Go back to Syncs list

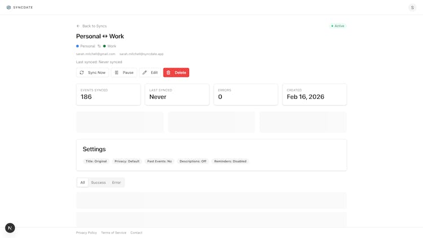click(94, 26)
